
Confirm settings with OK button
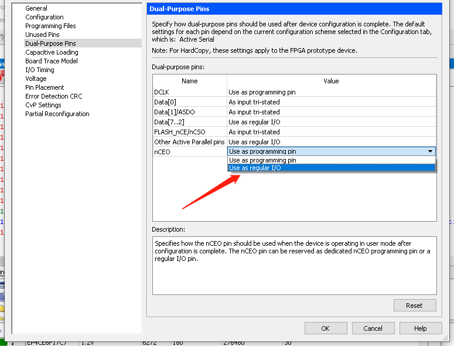(x=326, y=328)
